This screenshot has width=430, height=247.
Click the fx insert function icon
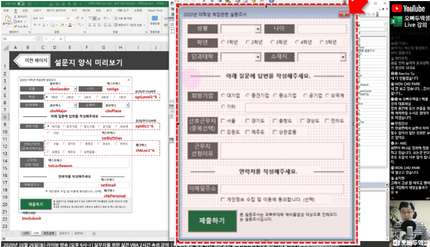[61, 39]
